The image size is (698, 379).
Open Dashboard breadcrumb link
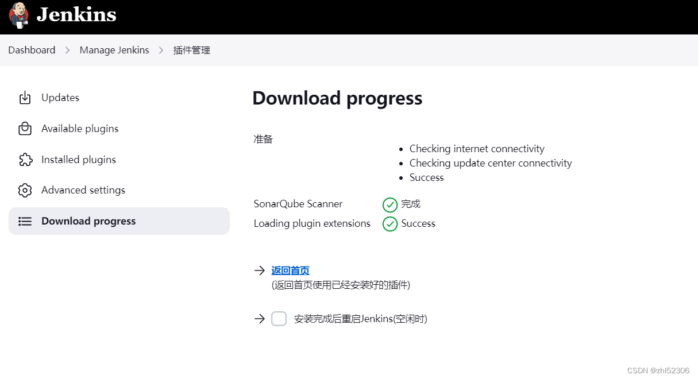pyautogui.click(x=32, y=50)
